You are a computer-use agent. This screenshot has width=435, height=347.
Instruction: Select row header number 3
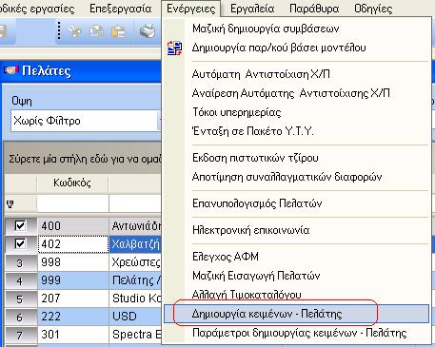21,262
